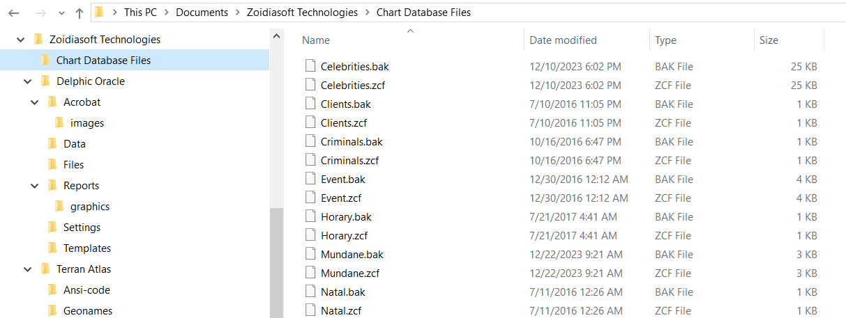Click file icon beside Mundane.zcf
Screen dimensions: 846x318
[x=310, y=273]
